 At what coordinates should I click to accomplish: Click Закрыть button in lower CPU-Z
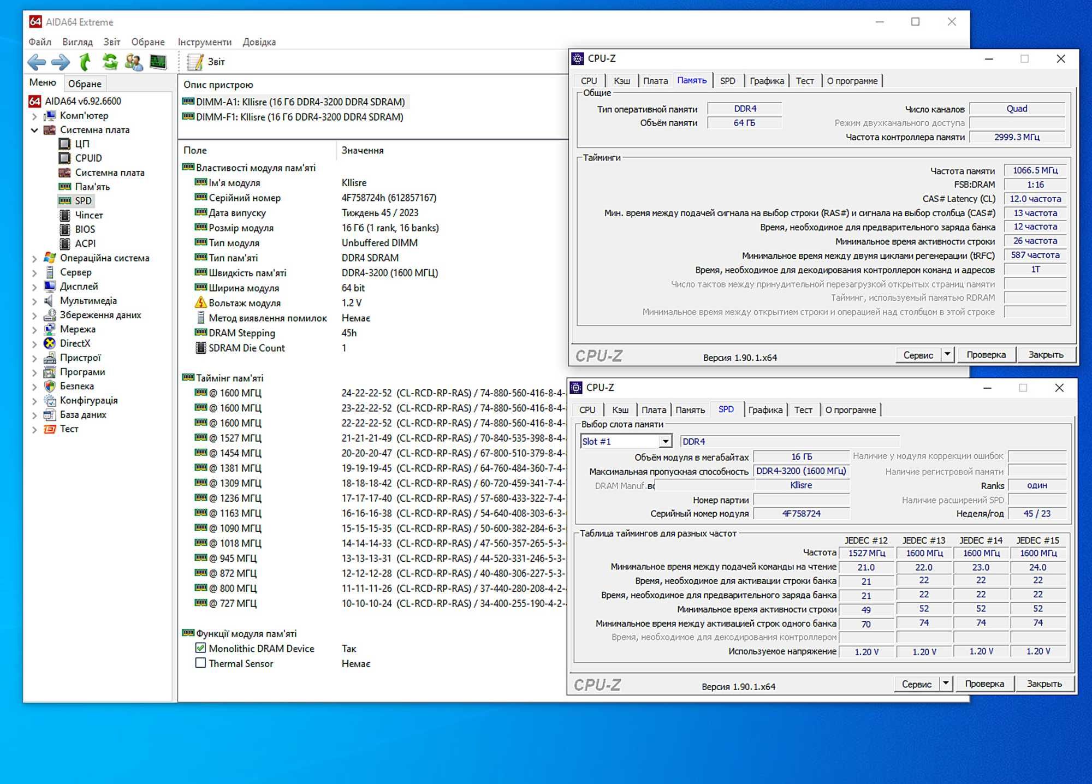1044,684
